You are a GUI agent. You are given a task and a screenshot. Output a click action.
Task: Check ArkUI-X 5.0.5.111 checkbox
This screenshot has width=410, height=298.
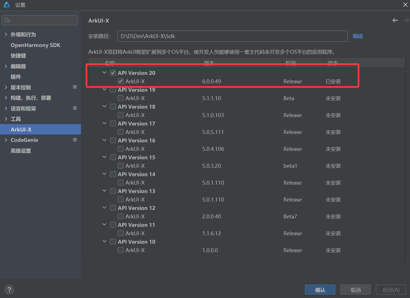(x=121, y=132)
